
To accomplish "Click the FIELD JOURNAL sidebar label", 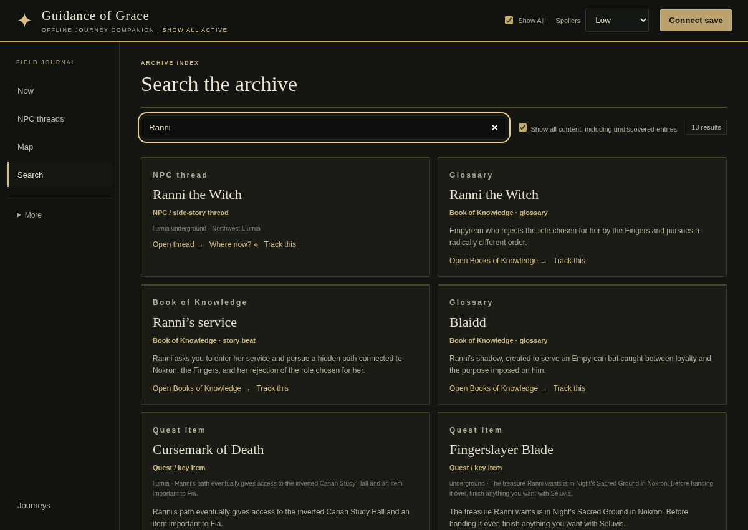I will click(x=46, y=62).
